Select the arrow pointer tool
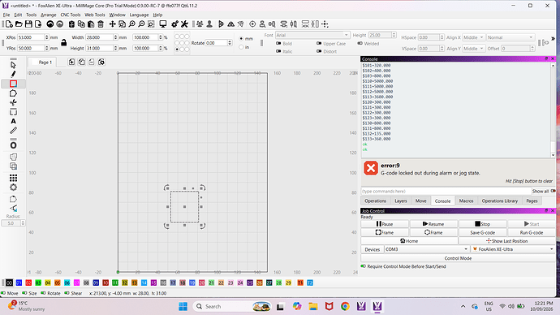The image size is (560, 315). 13,65
